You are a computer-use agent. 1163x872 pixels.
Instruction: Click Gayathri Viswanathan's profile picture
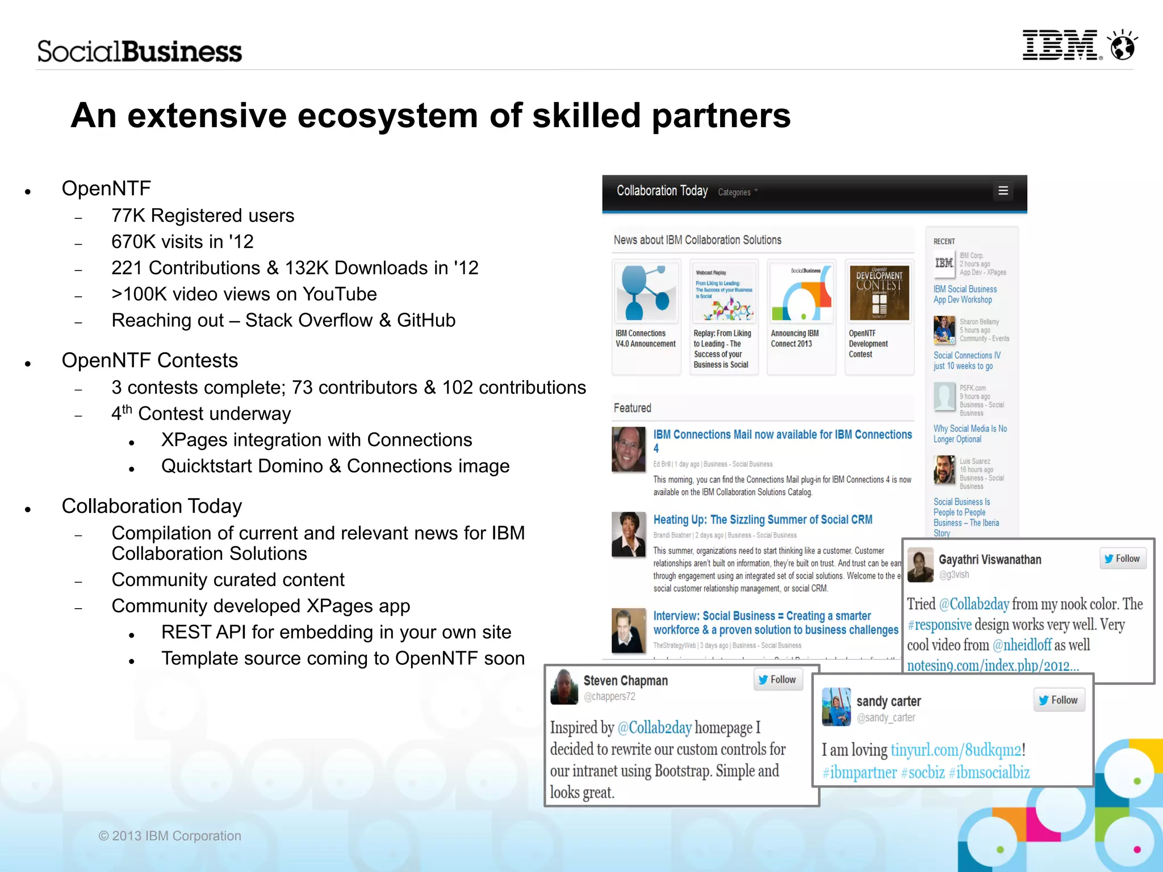[921, 565]
